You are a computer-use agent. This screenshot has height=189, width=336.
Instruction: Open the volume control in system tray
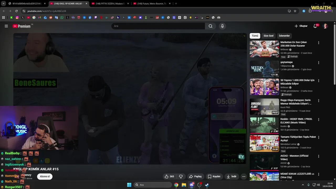tap(318, 185)
